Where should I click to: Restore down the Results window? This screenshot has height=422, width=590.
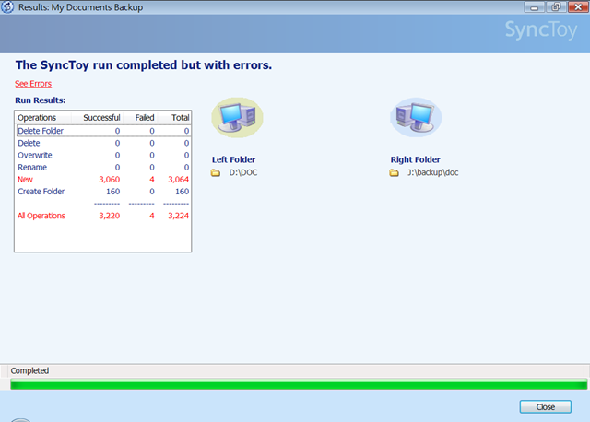556,7
